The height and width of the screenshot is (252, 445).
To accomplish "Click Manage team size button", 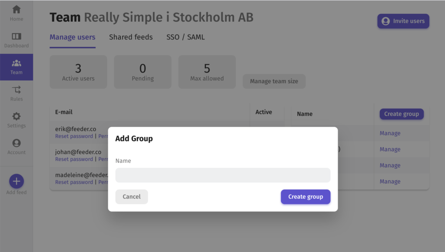I will [274, 81].
